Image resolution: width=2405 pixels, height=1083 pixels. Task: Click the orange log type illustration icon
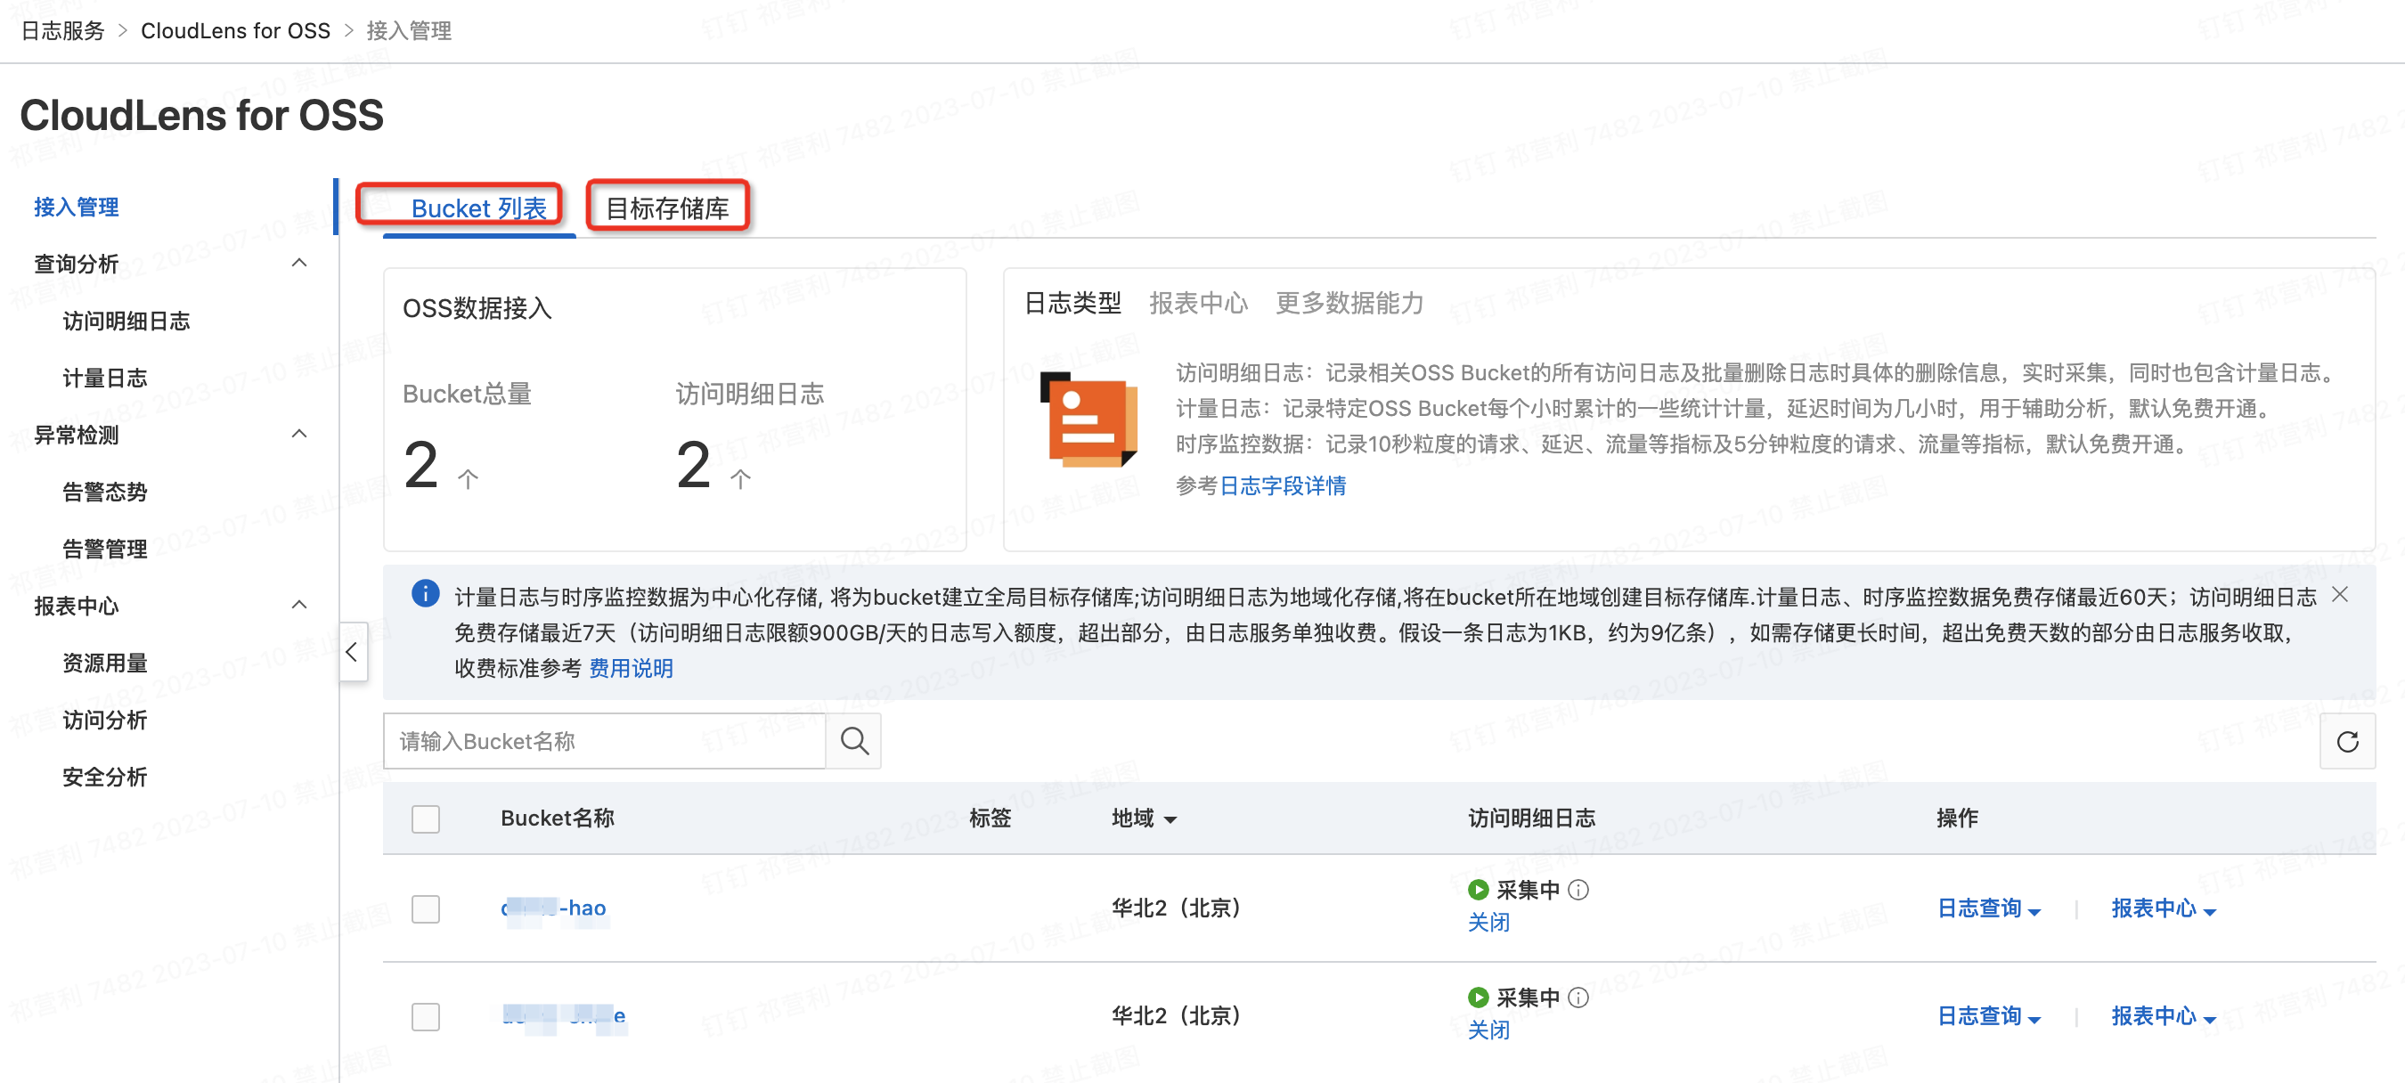coord(1088,420)
